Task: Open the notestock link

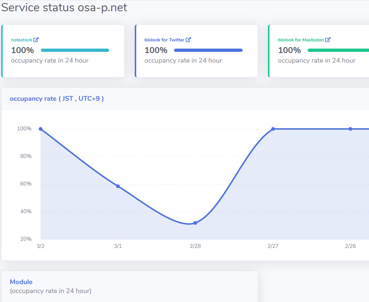Action: (x=21, y=40)
